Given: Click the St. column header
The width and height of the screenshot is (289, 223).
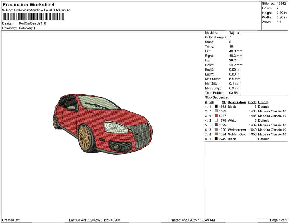Looking at the screenshot, I should point(224,102).
